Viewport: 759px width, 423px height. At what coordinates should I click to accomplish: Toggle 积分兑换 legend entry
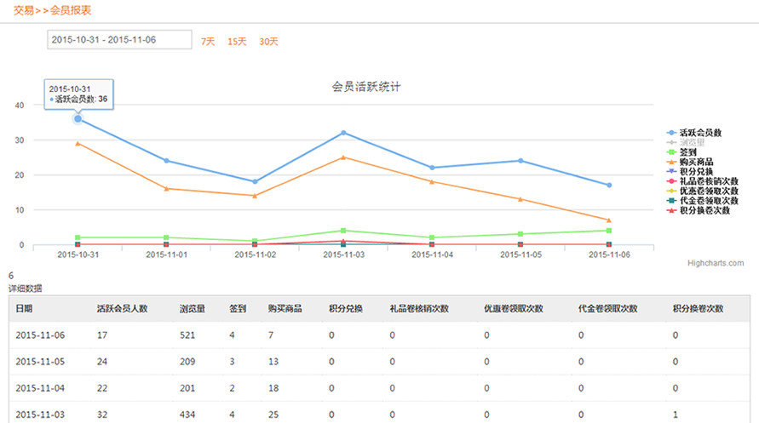coord(696,171)
